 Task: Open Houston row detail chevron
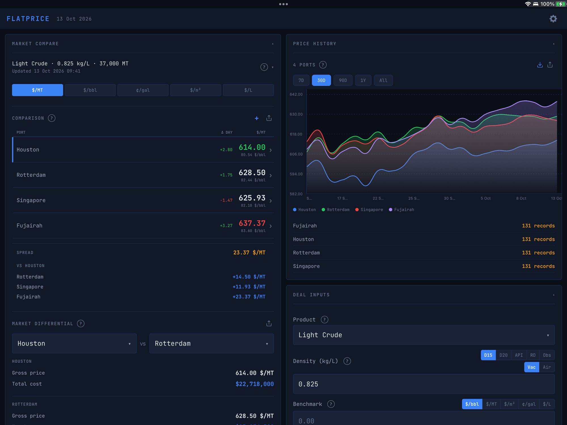point(271,150)
